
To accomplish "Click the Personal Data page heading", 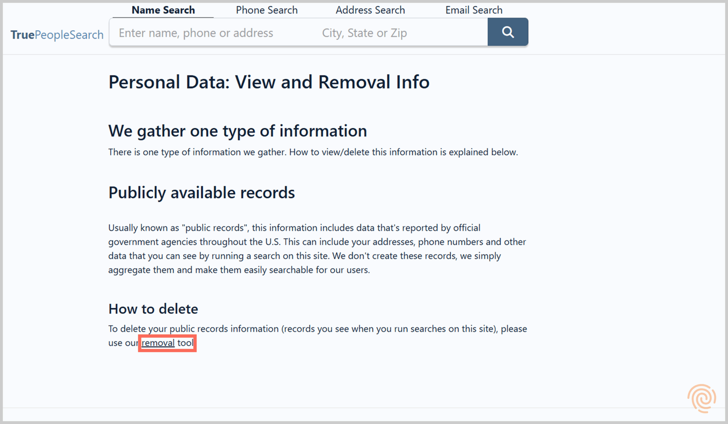I will coord(269,82).
